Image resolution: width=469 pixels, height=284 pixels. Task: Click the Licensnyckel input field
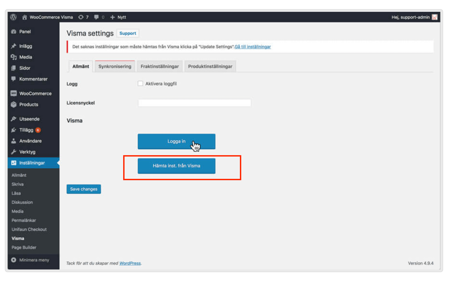pyautogui.click(x=194, y=103)
